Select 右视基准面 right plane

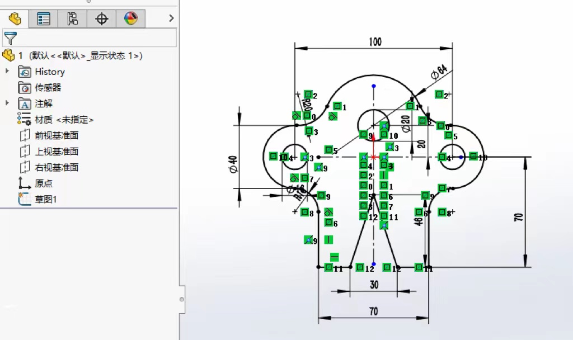57,167
